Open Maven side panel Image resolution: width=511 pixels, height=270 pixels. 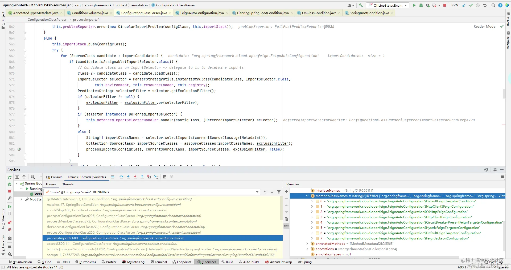coord(508,19)
